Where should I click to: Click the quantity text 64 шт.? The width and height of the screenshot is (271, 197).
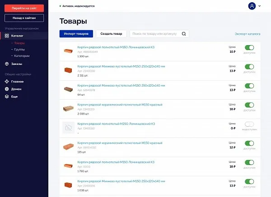[81, 95]
